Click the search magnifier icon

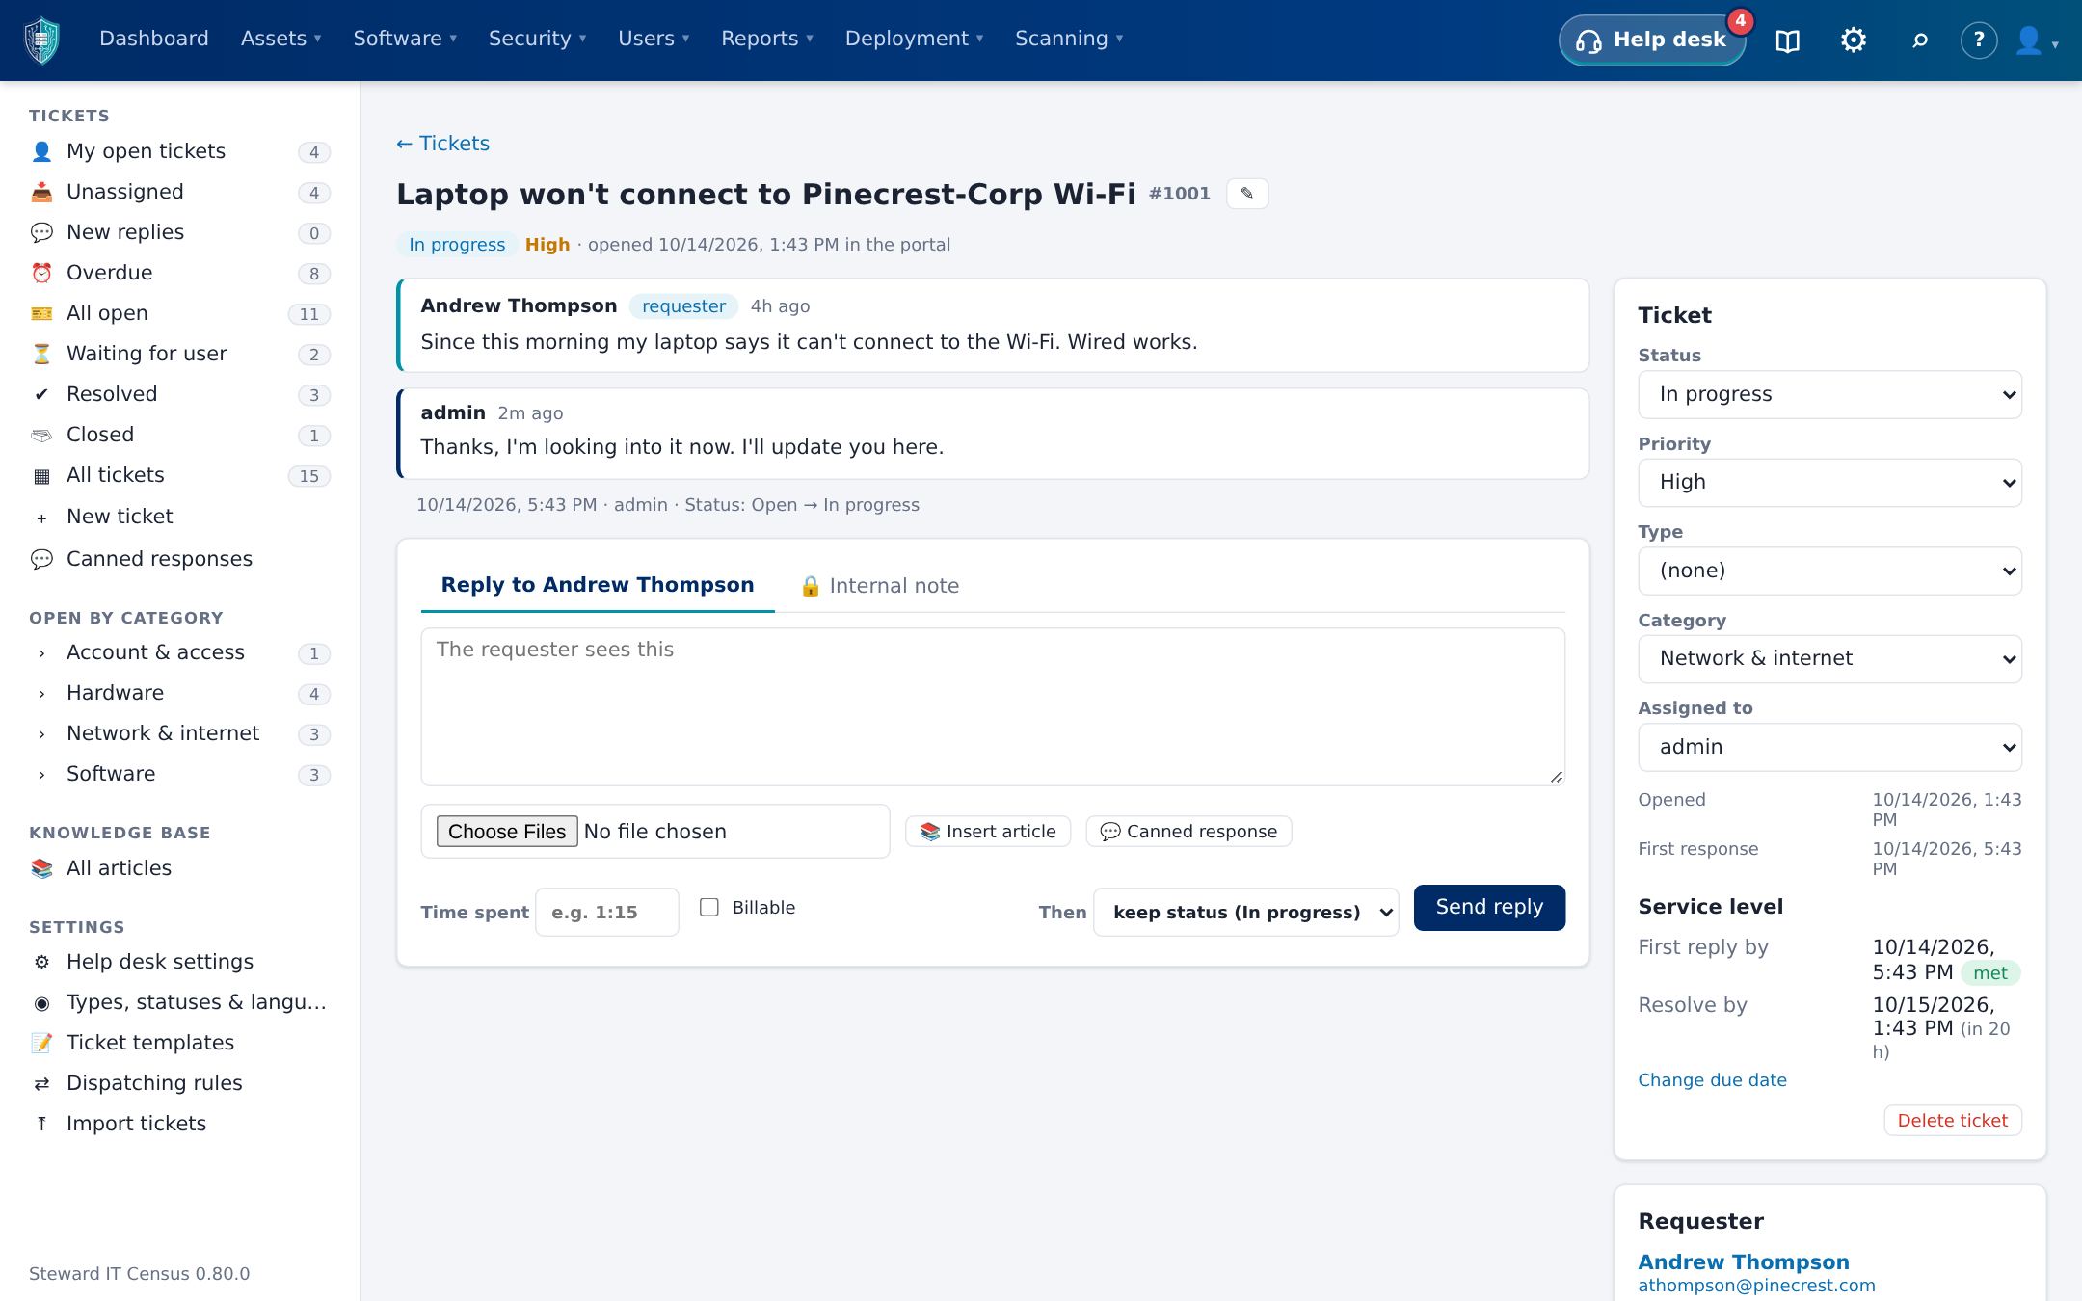[x=1919, y=40]
